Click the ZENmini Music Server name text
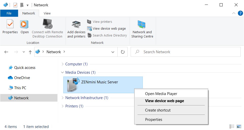 100,82
